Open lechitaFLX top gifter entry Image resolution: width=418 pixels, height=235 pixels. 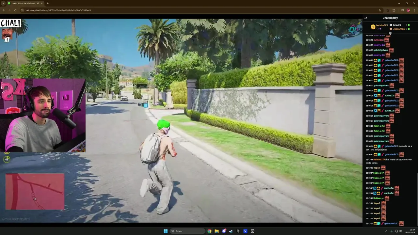tap(379, 27)
